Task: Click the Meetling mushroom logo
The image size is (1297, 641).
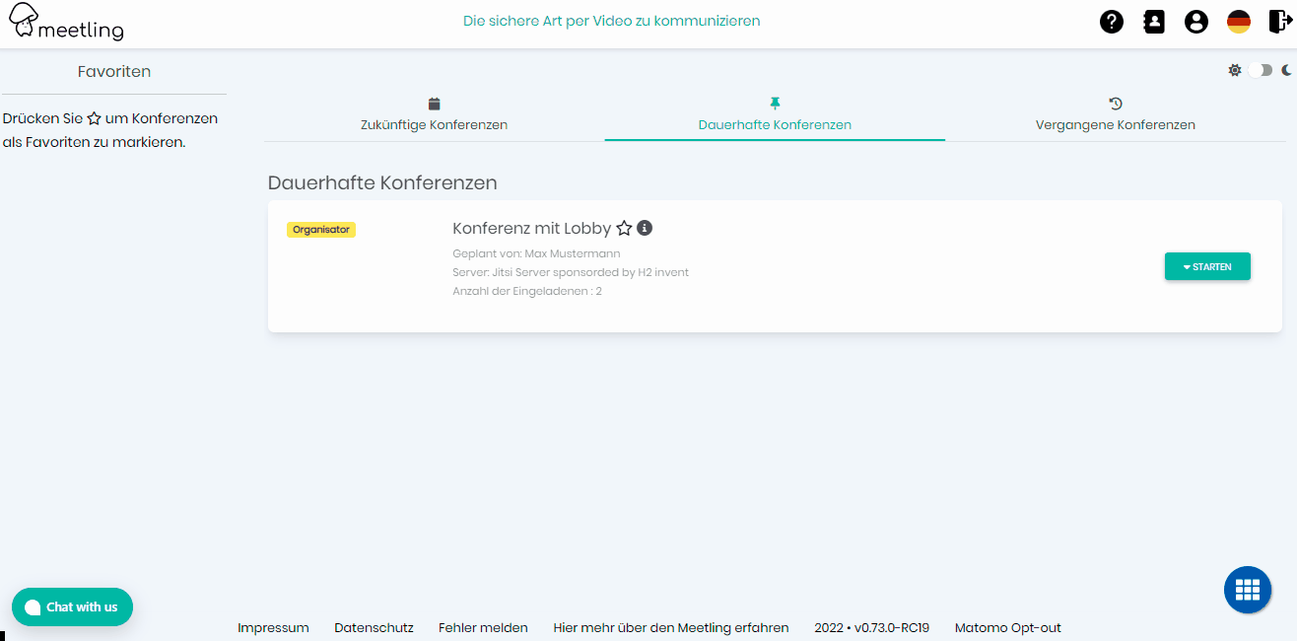Action: tap(22, 19)
